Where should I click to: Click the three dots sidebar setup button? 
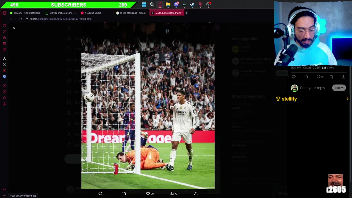pos(4,195)
